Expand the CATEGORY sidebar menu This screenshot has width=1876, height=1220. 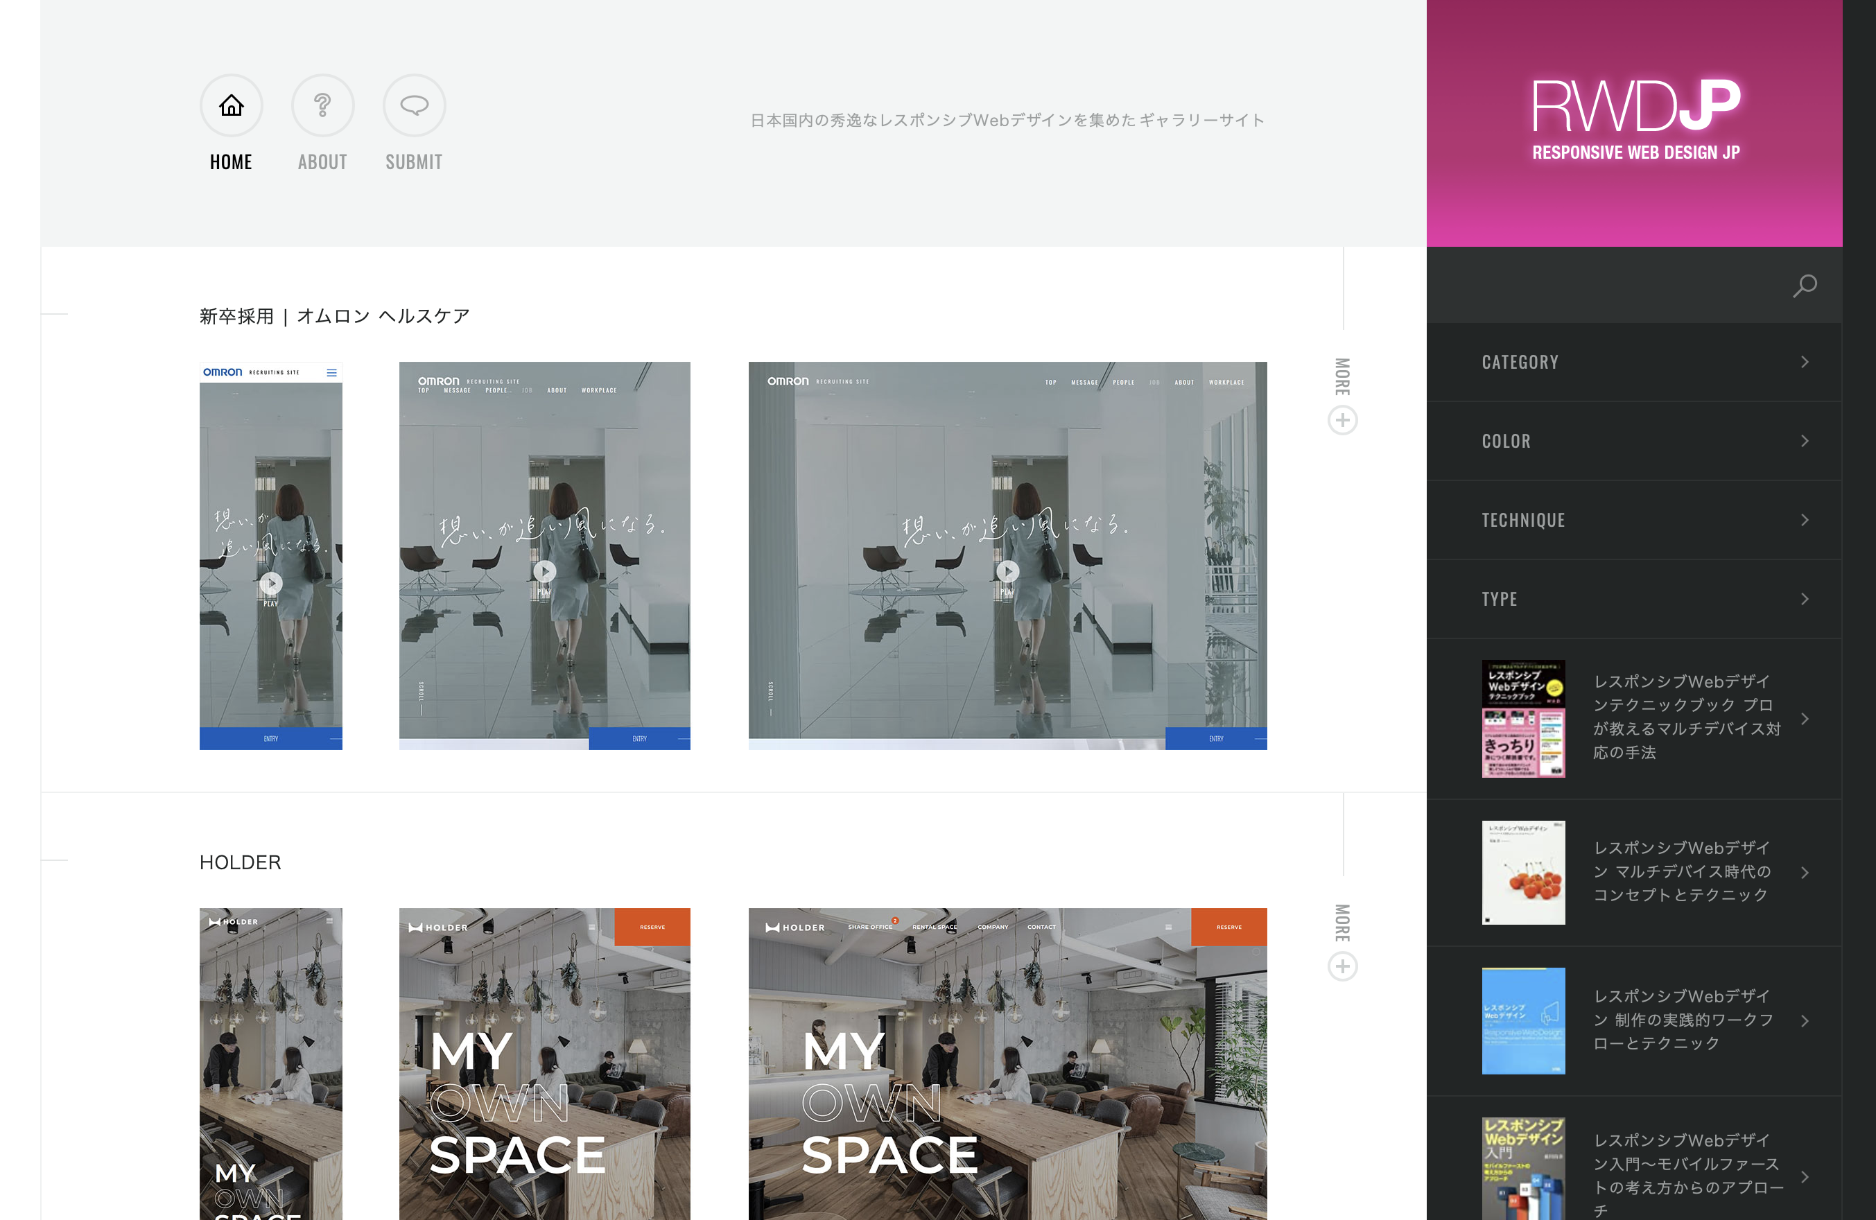[1634, 362]
